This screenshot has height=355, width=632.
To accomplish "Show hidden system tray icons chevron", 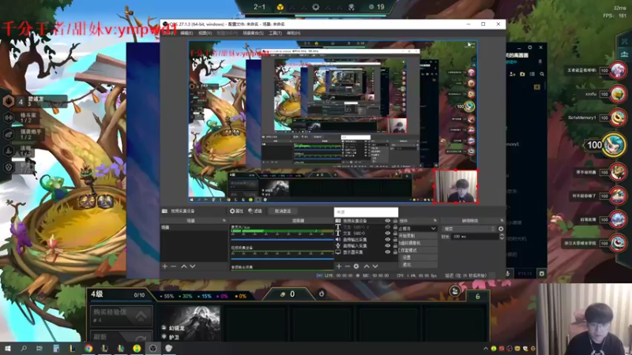I will (x=486, y=349).
